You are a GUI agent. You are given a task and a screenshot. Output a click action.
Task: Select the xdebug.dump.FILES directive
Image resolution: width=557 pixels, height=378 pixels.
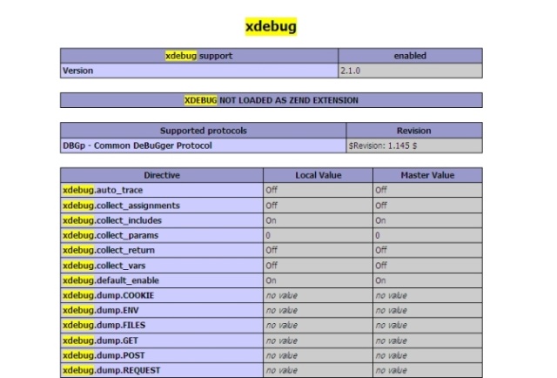pyautogui.click(x=162, y=326)
